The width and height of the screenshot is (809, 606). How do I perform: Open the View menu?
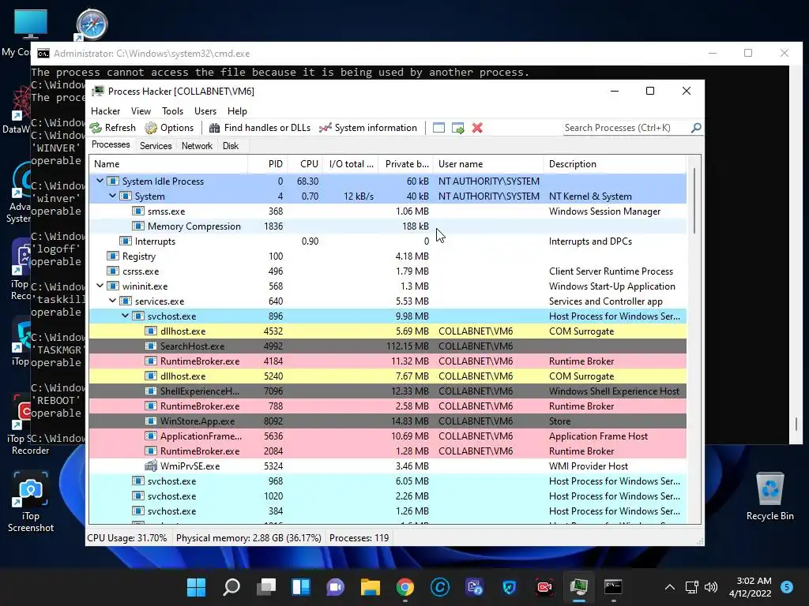(141, 110)
